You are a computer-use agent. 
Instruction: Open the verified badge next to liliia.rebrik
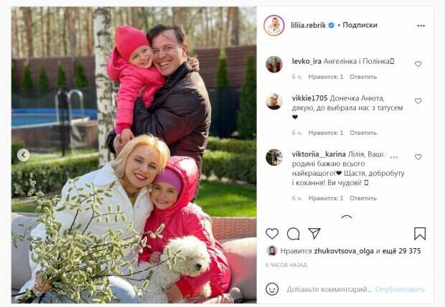coord(331,25)
